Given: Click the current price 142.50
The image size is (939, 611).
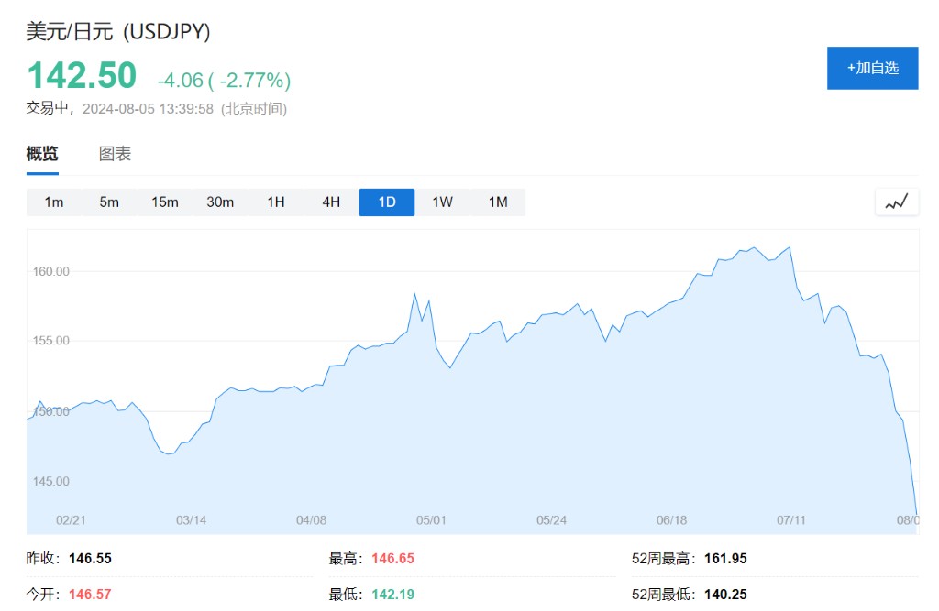Looking at the screenshot, I should coord(82,75).
